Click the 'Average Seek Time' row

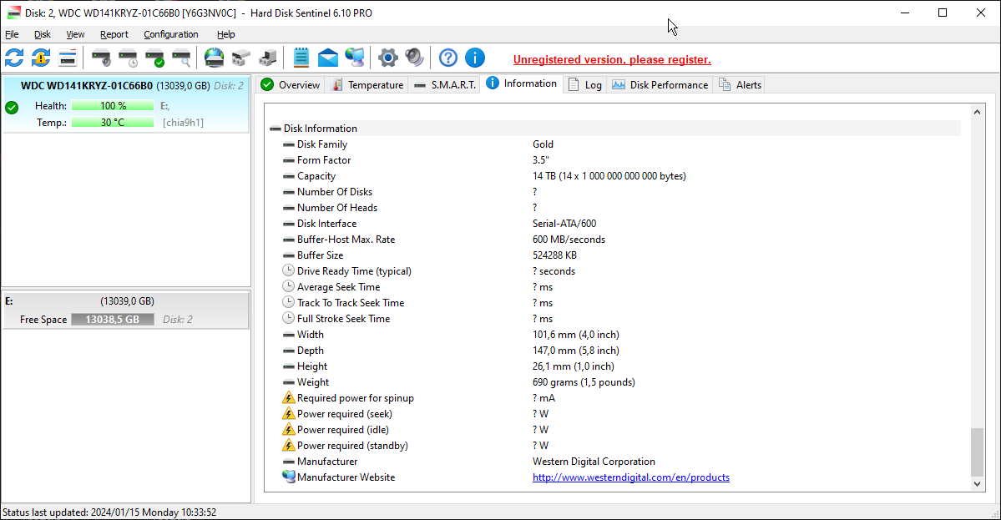click(x=338, y=287)
